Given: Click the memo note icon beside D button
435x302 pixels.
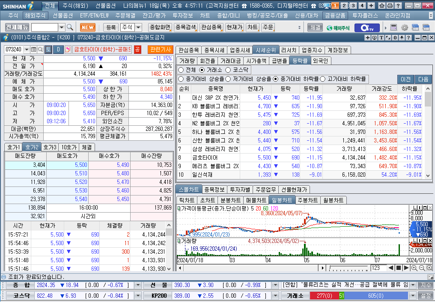Looking at the screenshot, I should point(68,50).
